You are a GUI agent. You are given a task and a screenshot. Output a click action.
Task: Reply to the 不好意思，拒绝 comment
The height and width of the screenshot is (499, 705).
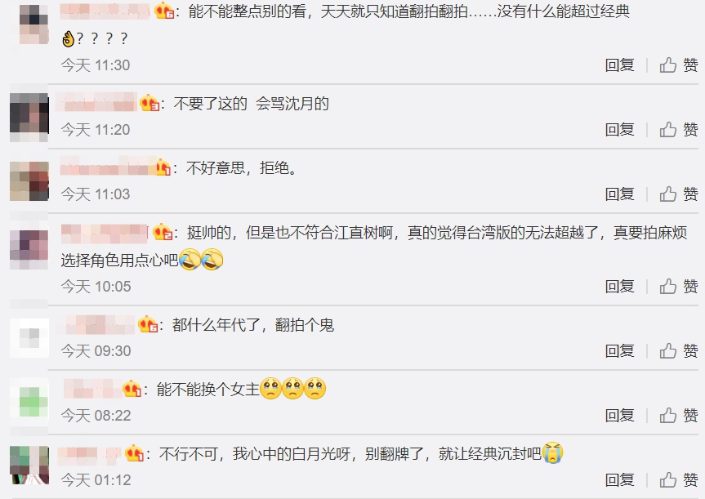[x=619, y=194]
